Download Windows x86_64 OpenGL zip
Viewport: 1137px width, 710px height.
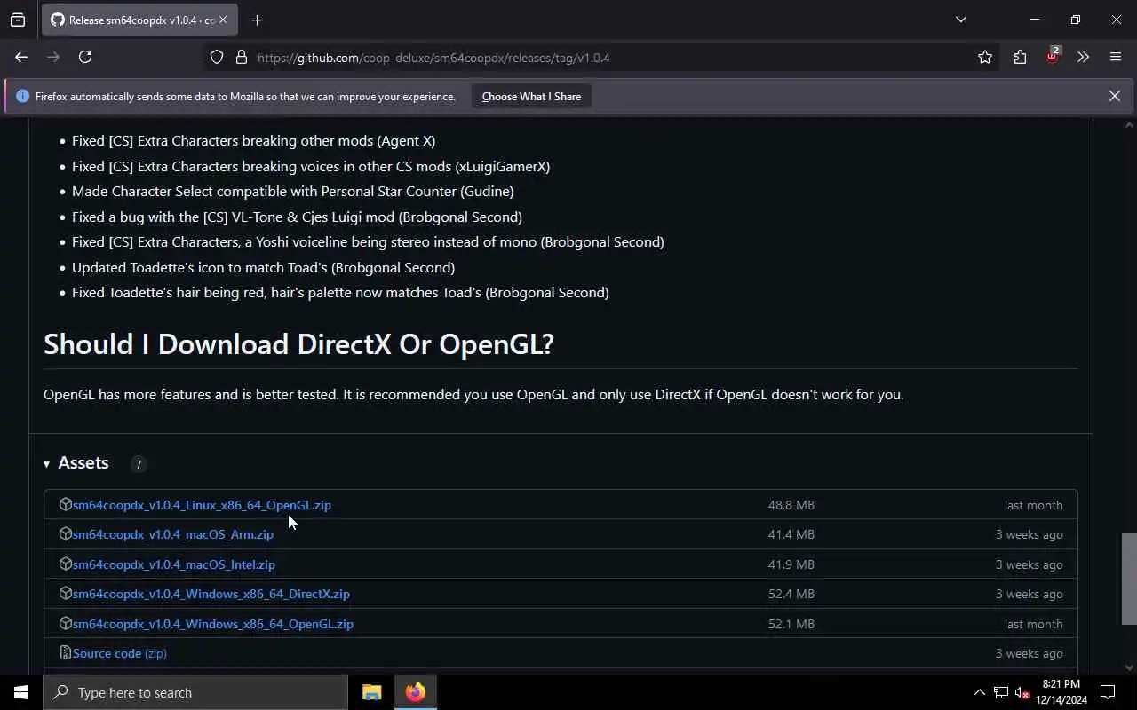click(213, 624)
